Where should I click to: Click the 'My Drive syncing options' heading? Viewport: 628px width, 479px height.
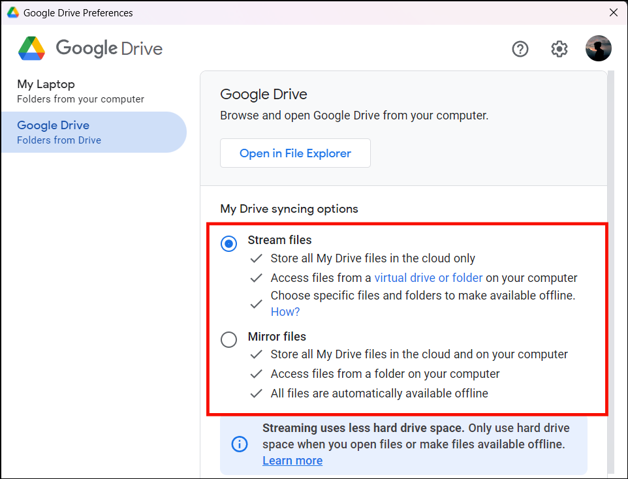click(x=289, y=209)
